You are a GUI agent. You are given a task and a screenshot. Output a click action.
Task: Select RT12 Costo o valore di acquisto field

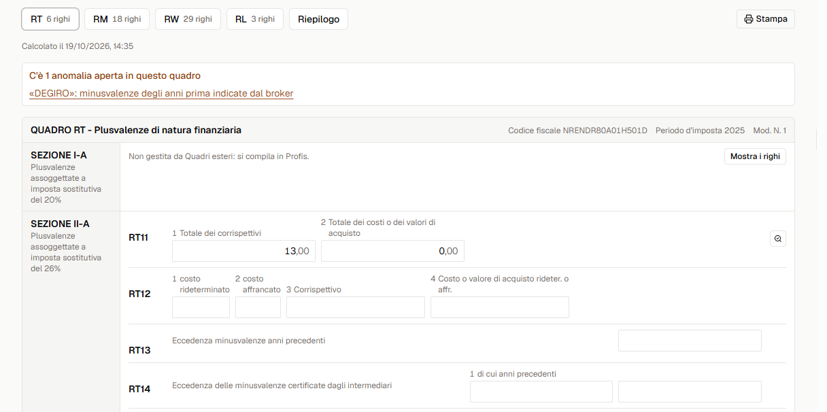click(500, 307)
